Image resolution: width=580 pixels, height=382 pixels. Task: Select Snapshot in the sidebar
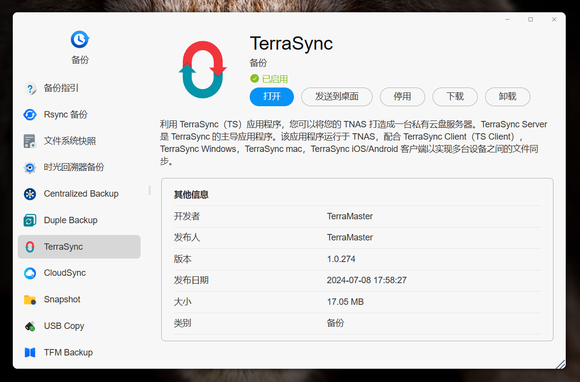(79, 299)
